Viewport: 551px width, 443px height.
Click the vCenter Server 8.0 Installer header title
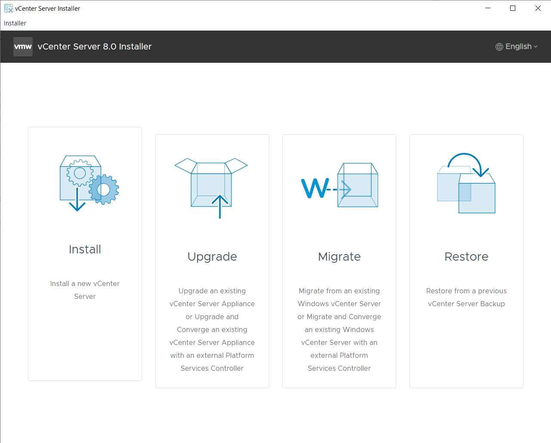click(x=95, y=46)
